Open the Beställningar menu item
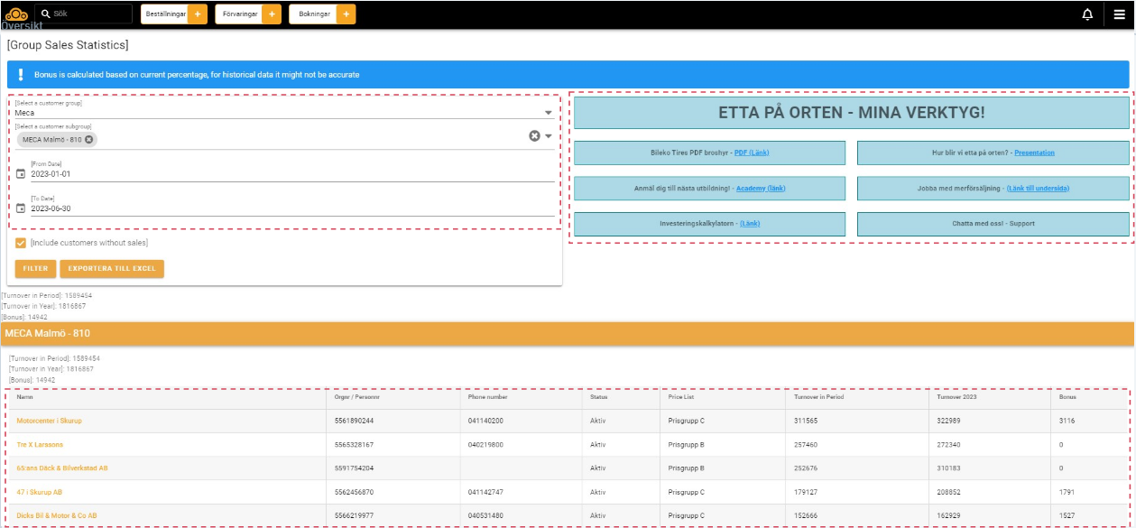Viewport: 1136px width, 528px height. click(x=165, y=14)
